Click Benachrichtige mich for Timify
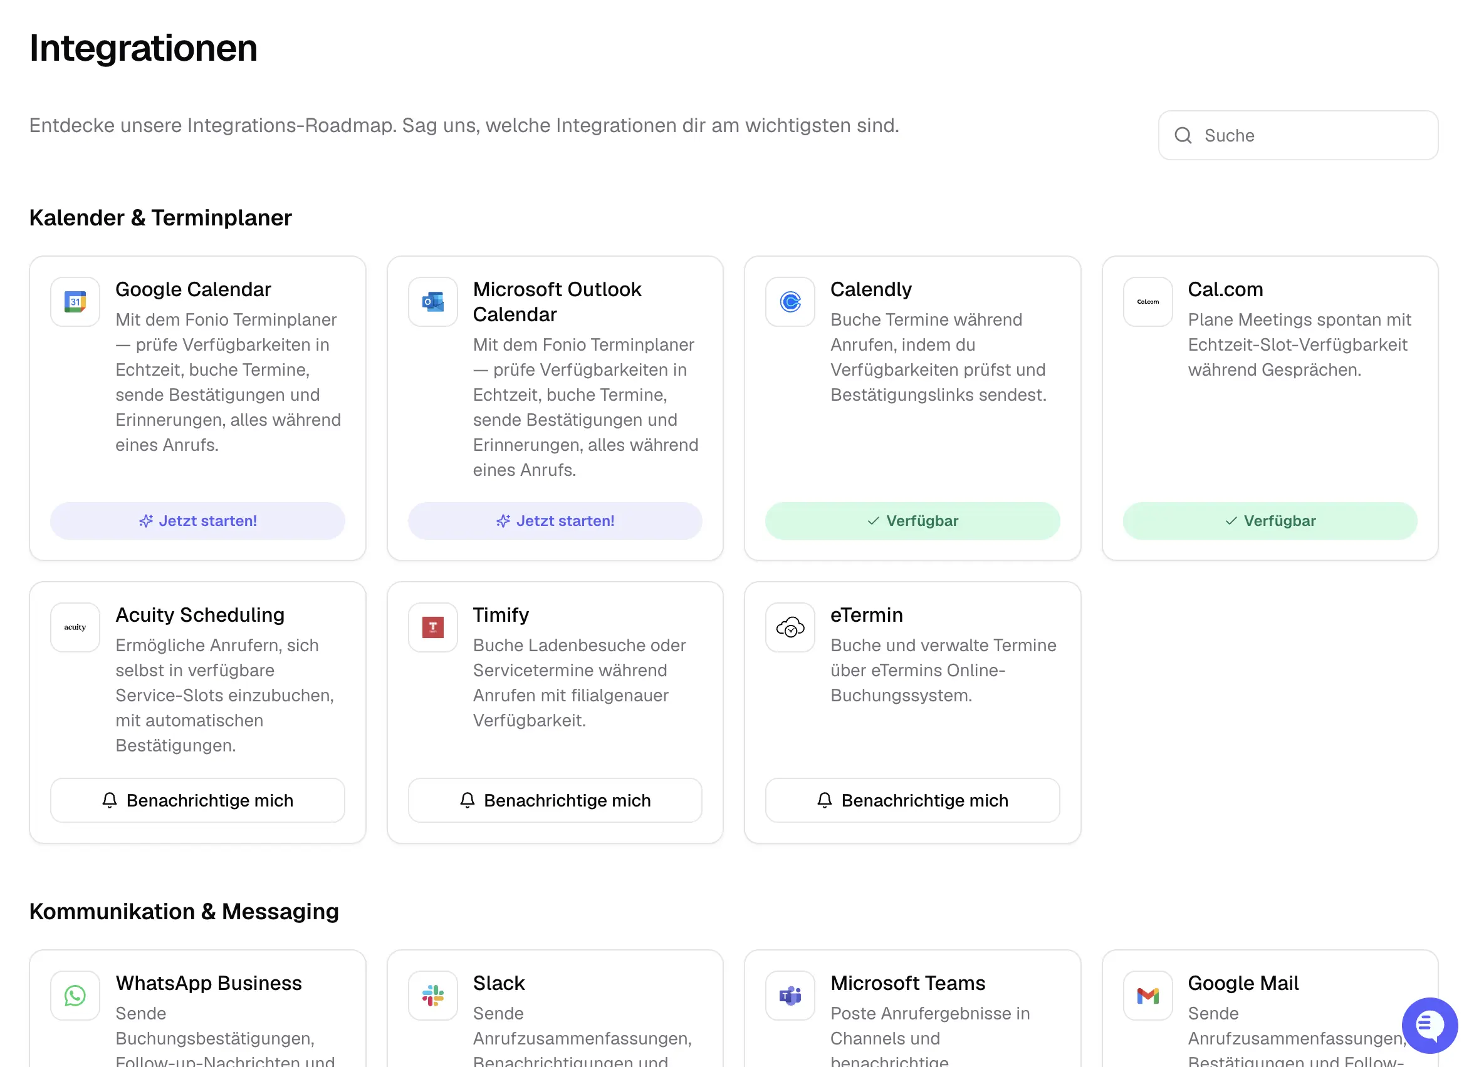Screen dimensions: 1469x1067 point(555,800)
